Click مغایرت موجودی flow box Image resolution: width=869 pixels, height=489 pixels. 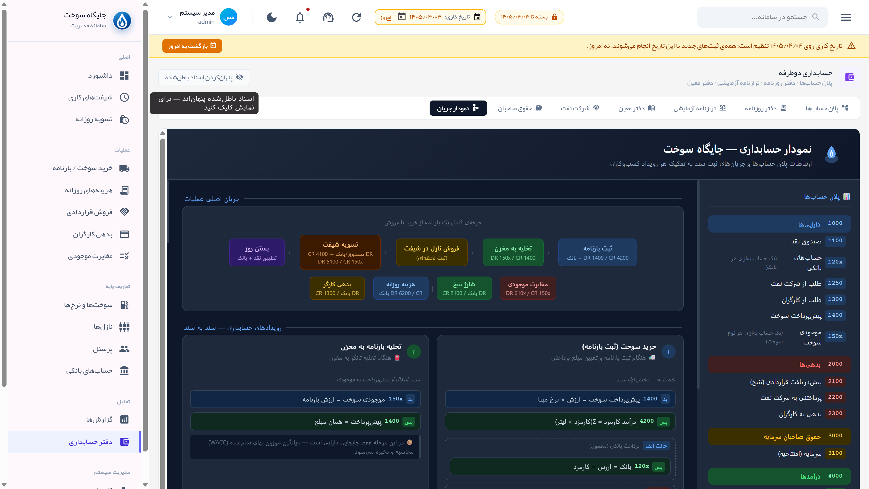click(x=528, y=288)
